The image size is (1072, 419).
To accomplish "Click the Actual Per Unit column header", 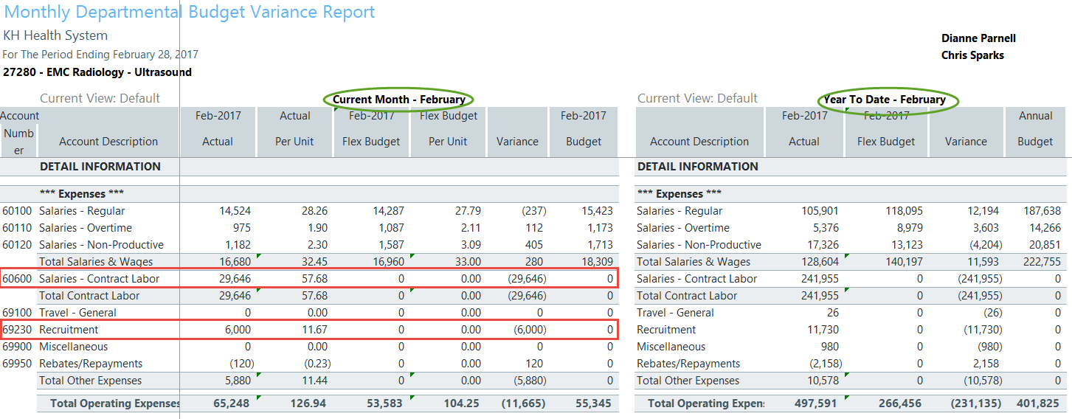I will [x=294, y=129].
